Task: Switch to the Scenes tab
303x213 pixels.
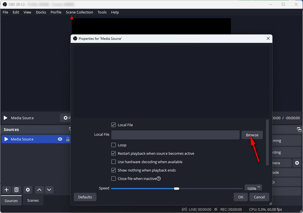Action: pos(33,200)
